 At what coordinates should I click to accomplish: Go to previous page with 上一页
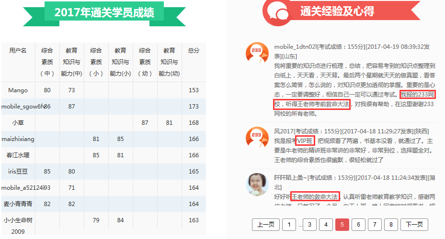pyautogui.click(x=265, y=225)
